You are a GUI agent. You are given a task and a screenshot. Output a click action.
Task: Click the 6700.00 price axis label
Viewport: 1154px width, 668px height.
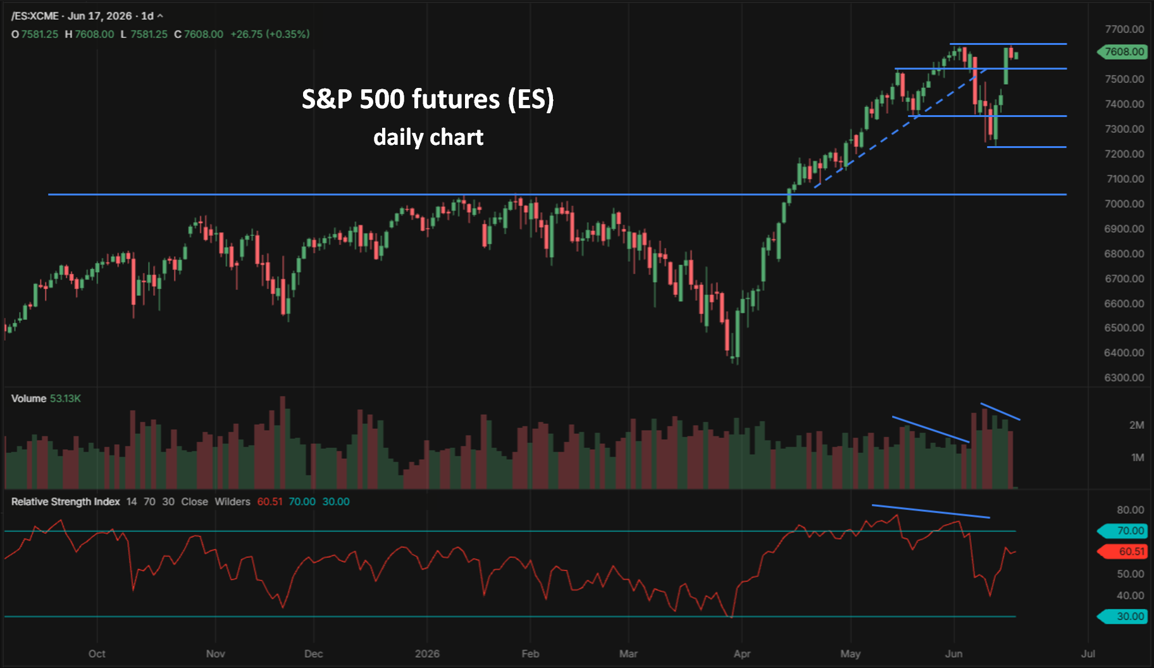(1124, 278)
